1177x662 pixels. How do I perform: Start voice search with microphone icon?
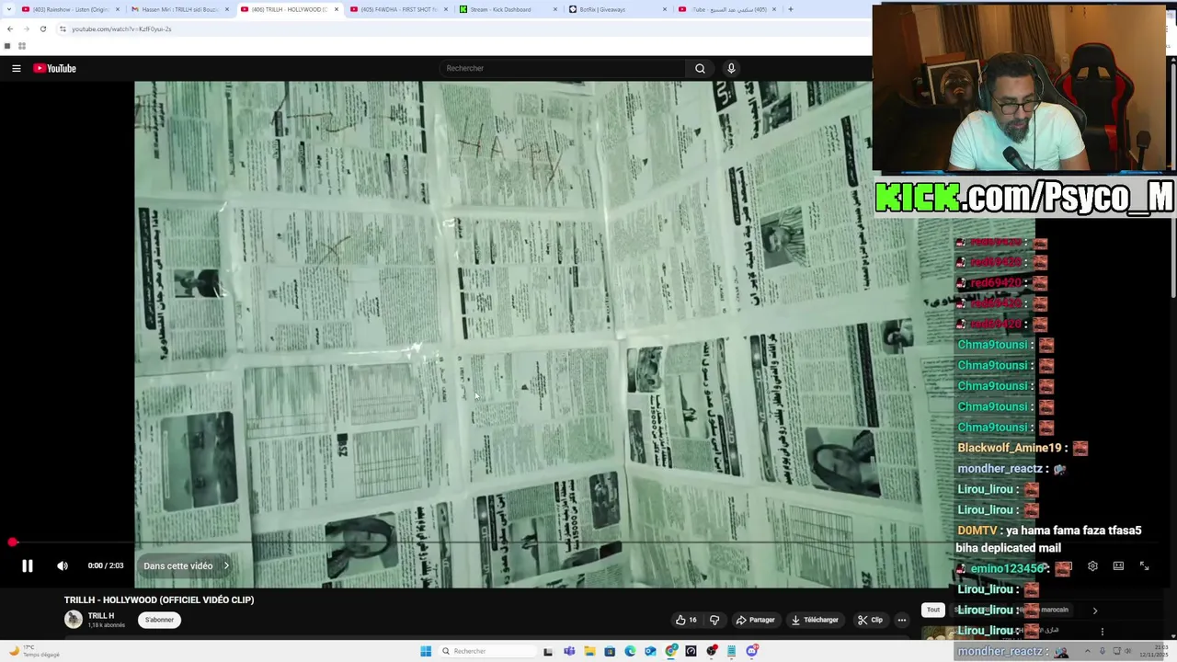click(x=731, y=68)
